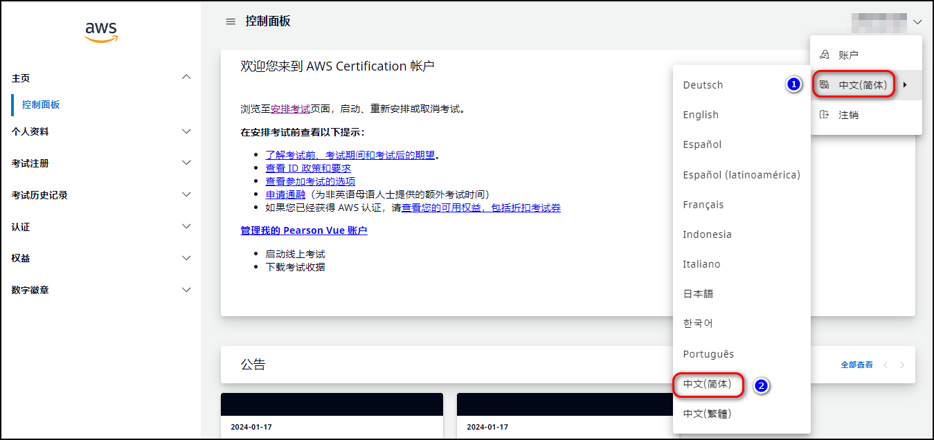The height and width of the screenshot is (440, 934).
Task: Open 管理我的 Pearson Vue 账户 link
Action: 304,230
